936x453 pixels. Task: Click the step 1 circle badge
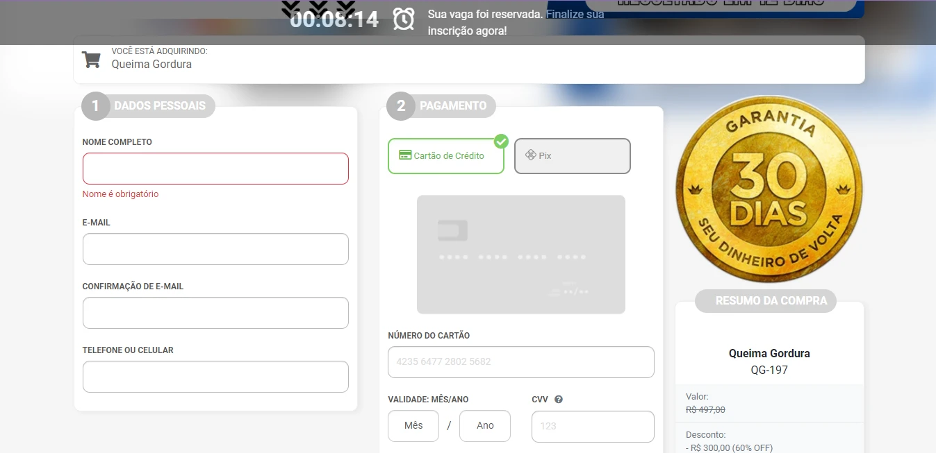tap(96, 106)
